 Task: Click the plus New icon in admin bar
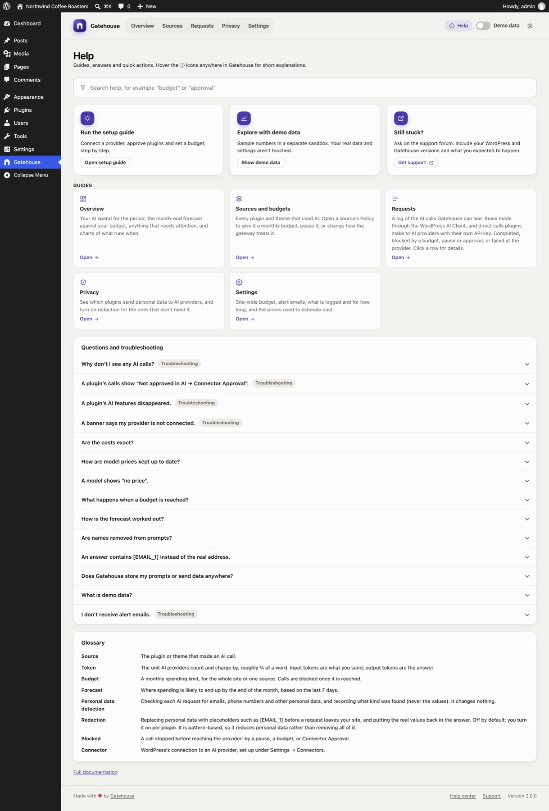[140, 6]
